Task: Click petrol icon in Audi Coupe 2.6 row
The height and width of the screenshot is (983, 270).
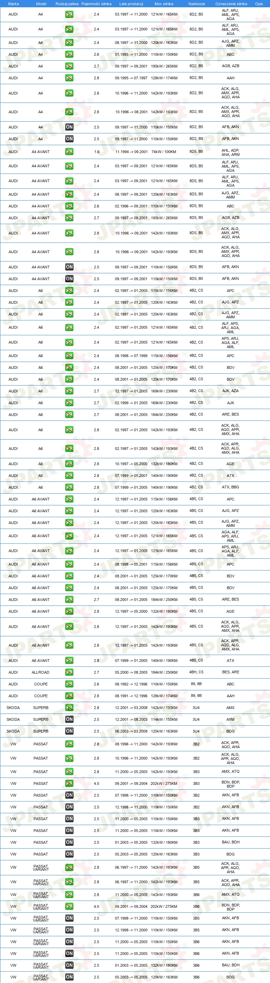Action: pos(69,684)
